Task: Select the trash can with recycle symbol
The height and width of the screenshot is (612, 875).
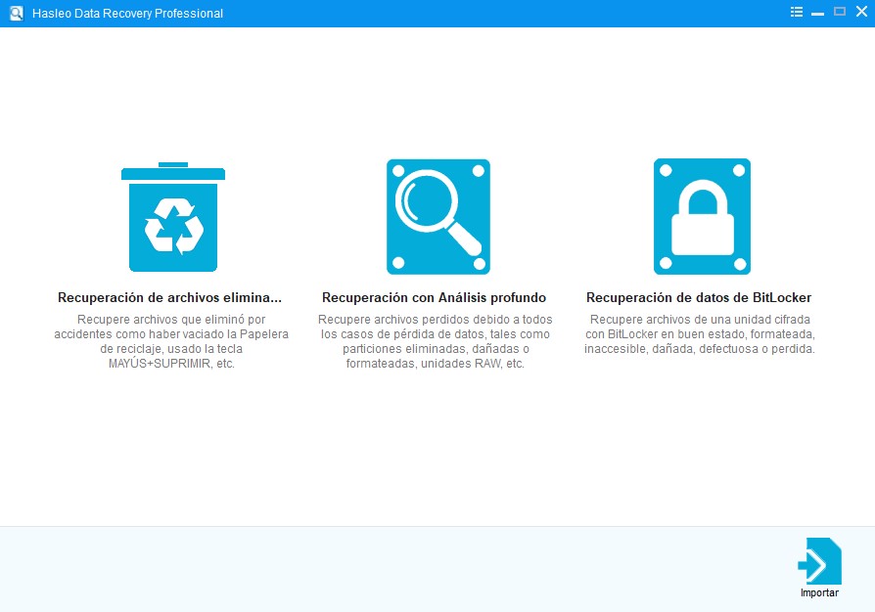Action: click(172, 215)
